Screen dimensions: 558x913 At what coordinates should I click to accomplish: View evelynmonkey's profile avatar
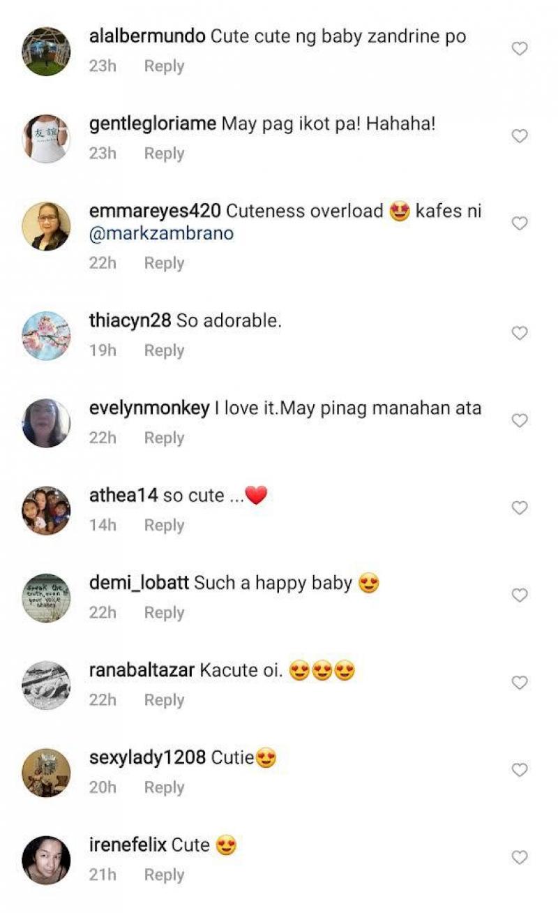[46, 423]
